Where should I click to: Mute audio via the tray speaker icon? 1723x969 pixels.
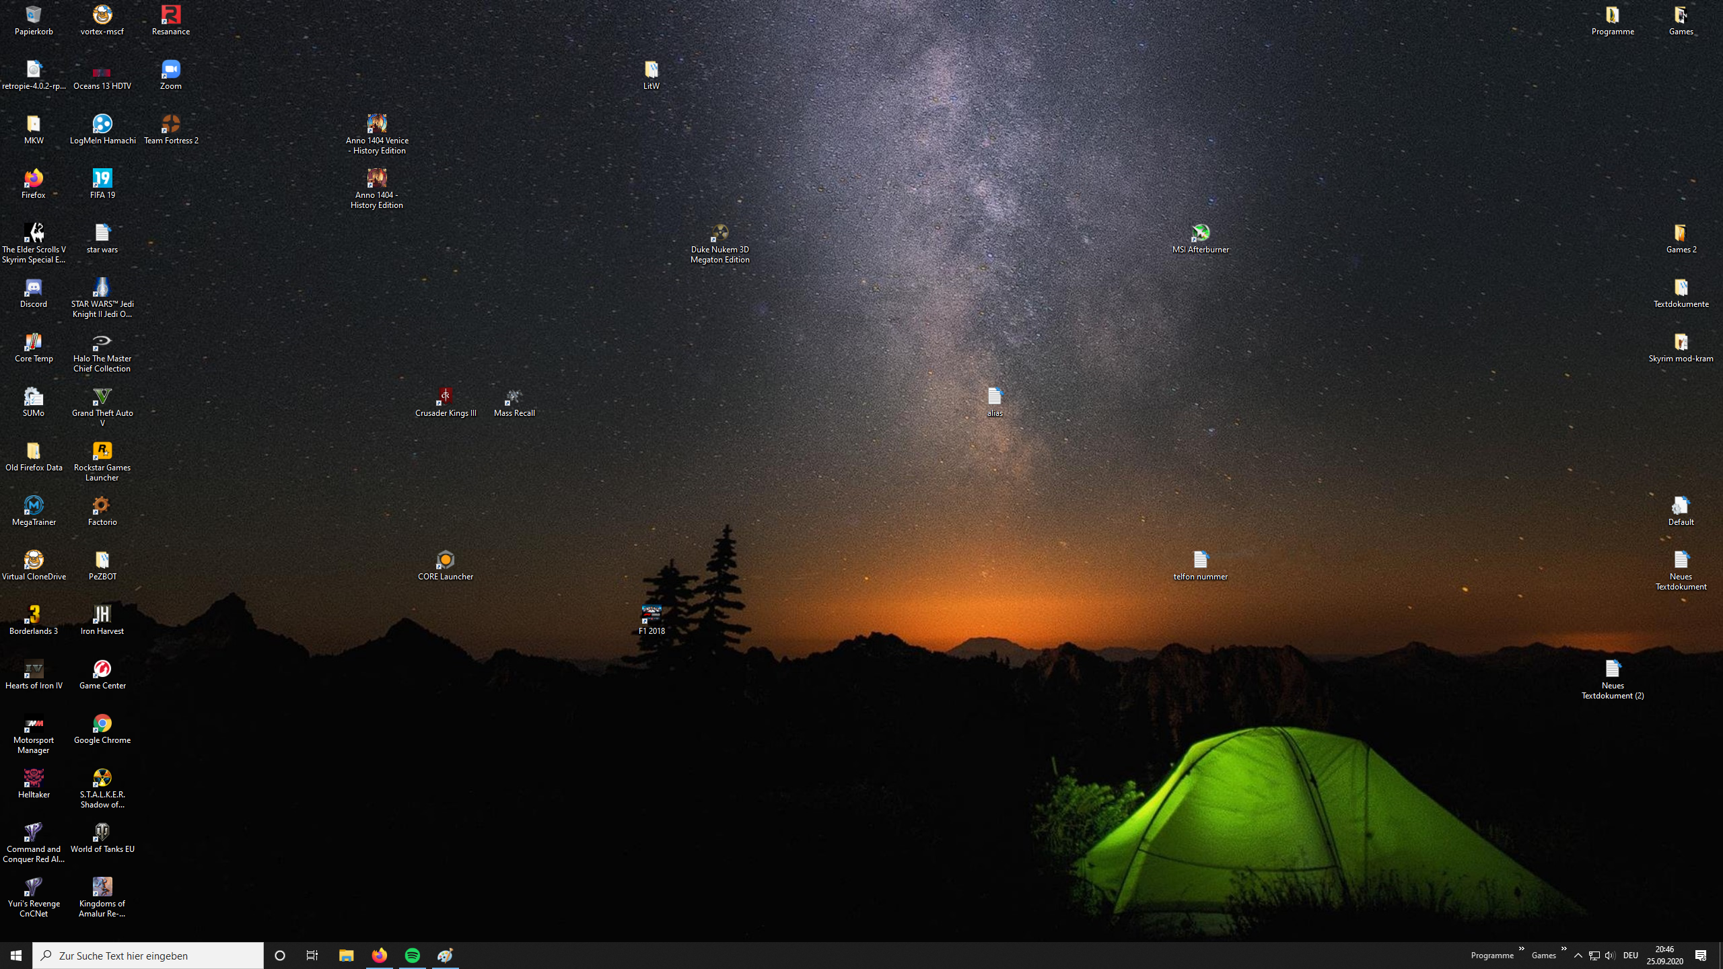(1610, 956)
